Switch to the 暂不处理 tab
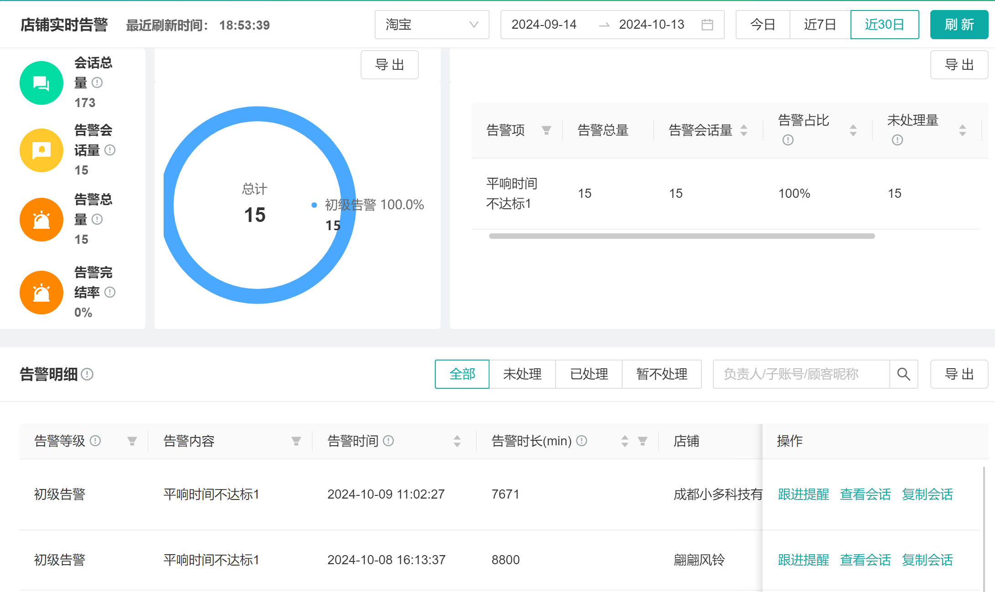Viewport: 995px width, 592px height. pyautogui.click(x=662, y=374)
